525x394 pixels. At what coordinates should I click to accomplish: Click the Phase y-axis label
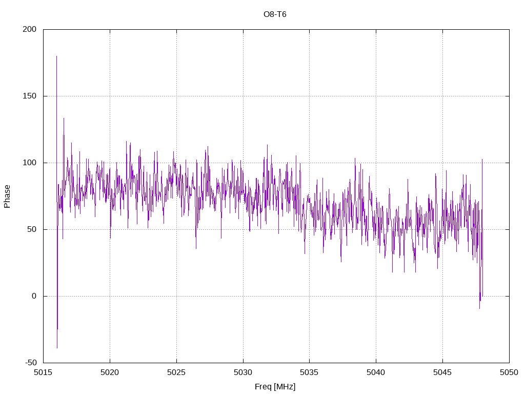click(7, 196)
